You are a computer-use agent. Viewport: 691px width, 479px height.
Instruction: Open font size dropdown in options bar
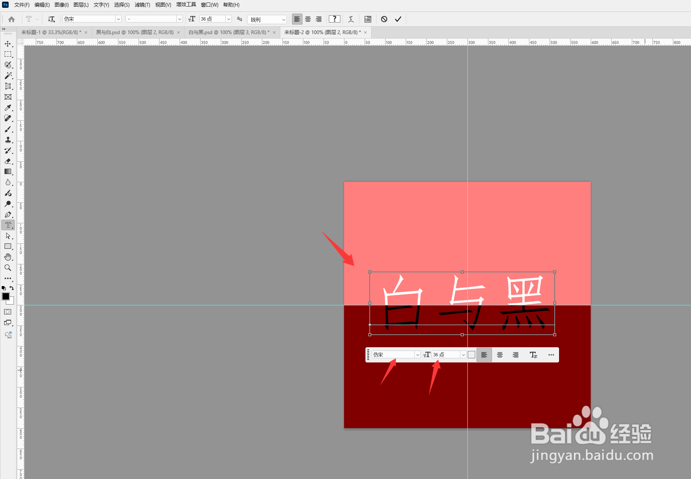tap(229, 19)
